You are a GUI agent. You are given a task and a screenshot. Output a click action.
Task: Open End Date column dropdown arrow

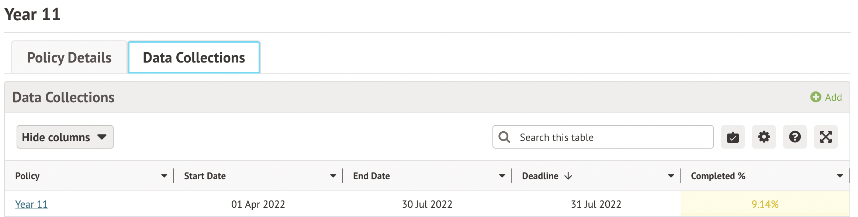(502, 176)
